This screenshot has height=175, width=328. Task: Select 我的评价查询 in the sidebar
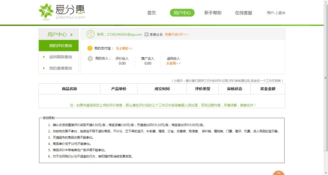[59, 46]
